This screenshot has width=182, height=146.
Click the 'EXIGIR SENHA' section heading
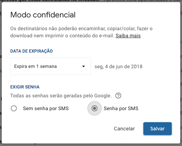coord(25,87)
